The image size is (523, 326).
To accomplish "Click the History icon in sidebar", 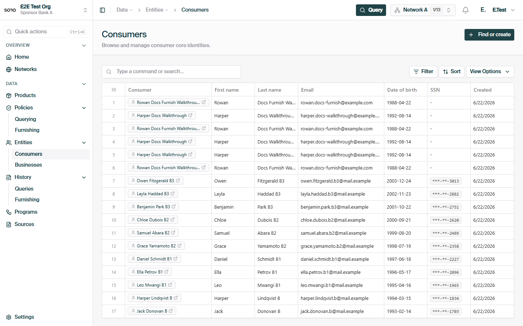I will 9,177.
